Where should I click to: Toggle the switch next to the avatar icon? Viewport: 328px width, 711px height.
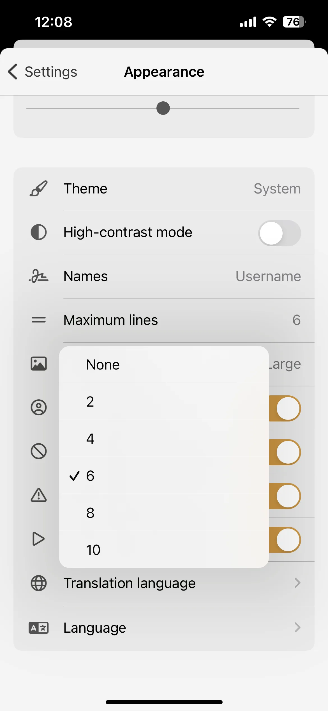285,408
